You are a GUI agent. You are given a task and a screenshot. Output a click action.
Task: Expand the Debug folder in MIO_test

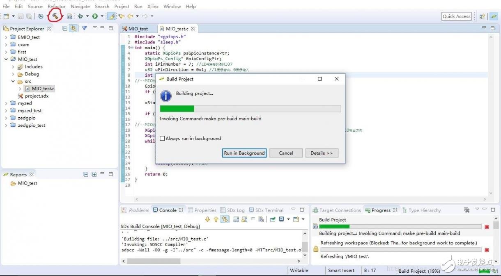click(13, 74)
